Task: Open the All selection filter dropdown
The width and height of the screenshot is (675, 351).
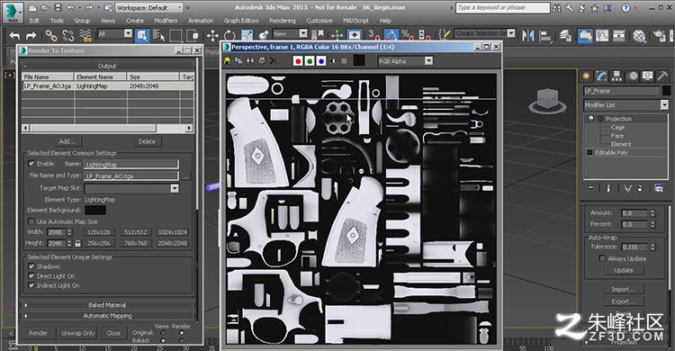Action: click(x=115, y=33)
